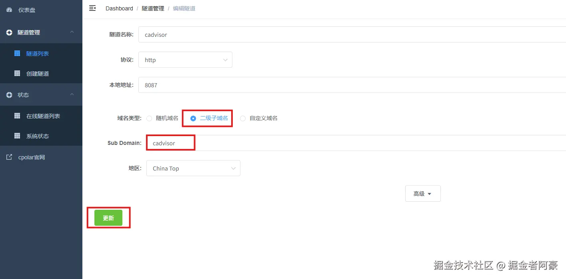The image size is (566, 279).
Task: Toggle the sidebar collapse hamburger icon
Action: pos(92,8)
